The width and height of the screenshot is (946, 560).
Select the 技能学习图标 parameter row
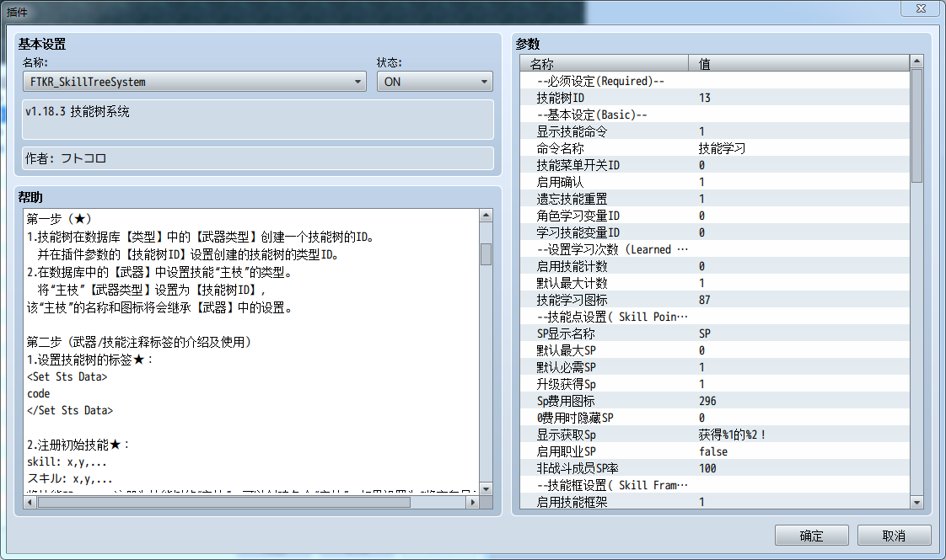[715, 300]
